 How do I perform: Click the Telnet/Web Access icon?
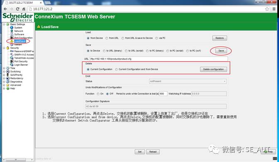tap(12, 58)
